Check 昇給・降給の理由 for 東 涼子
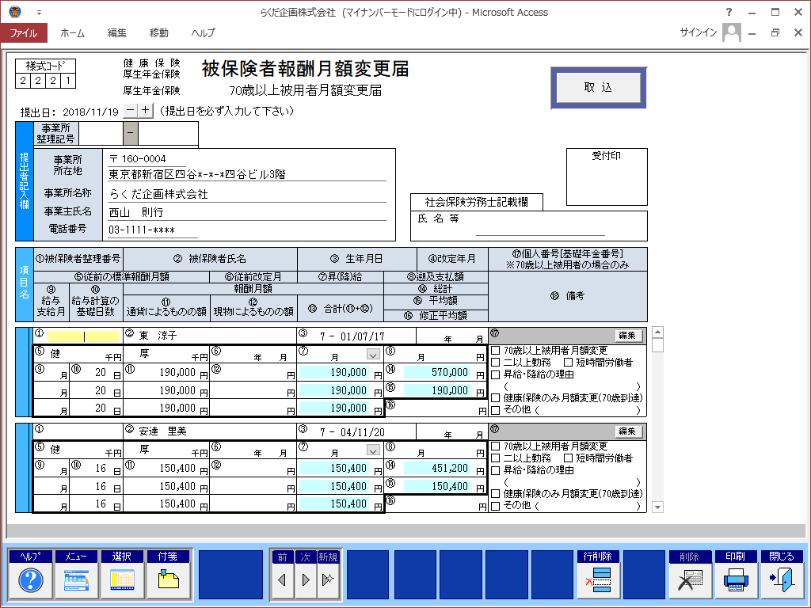 coord(496,374)
